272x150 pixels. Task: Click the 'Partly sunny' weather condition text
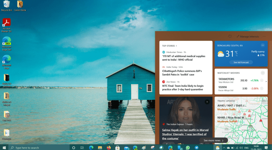pos(258,51)
